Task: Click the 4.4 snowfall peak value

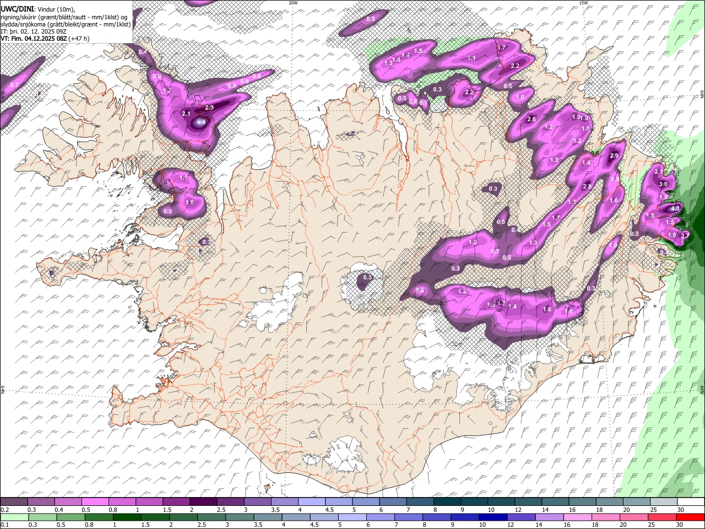Action: tap(201, 122)
